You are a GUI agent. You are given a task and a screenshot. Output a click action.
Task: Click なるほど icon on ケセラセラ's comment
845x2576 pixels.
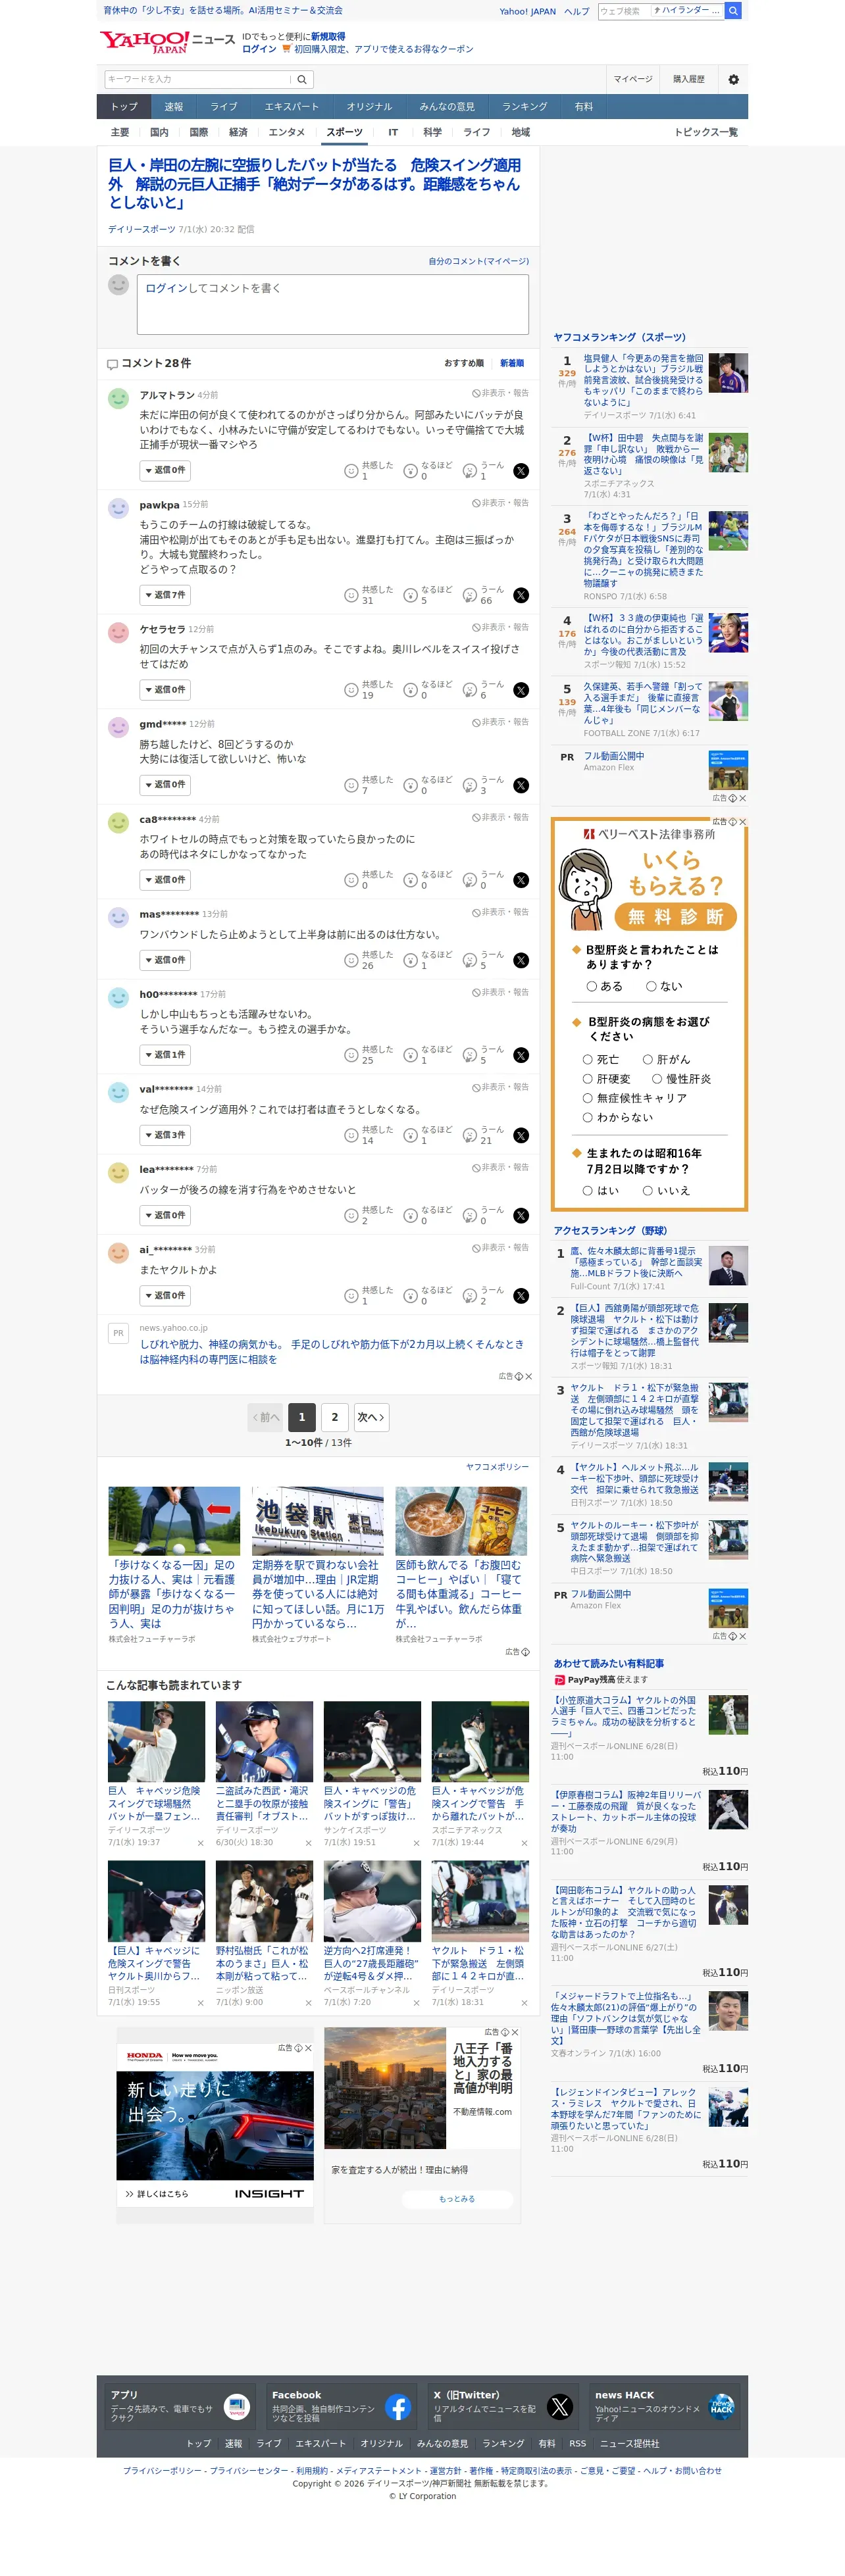410,690
